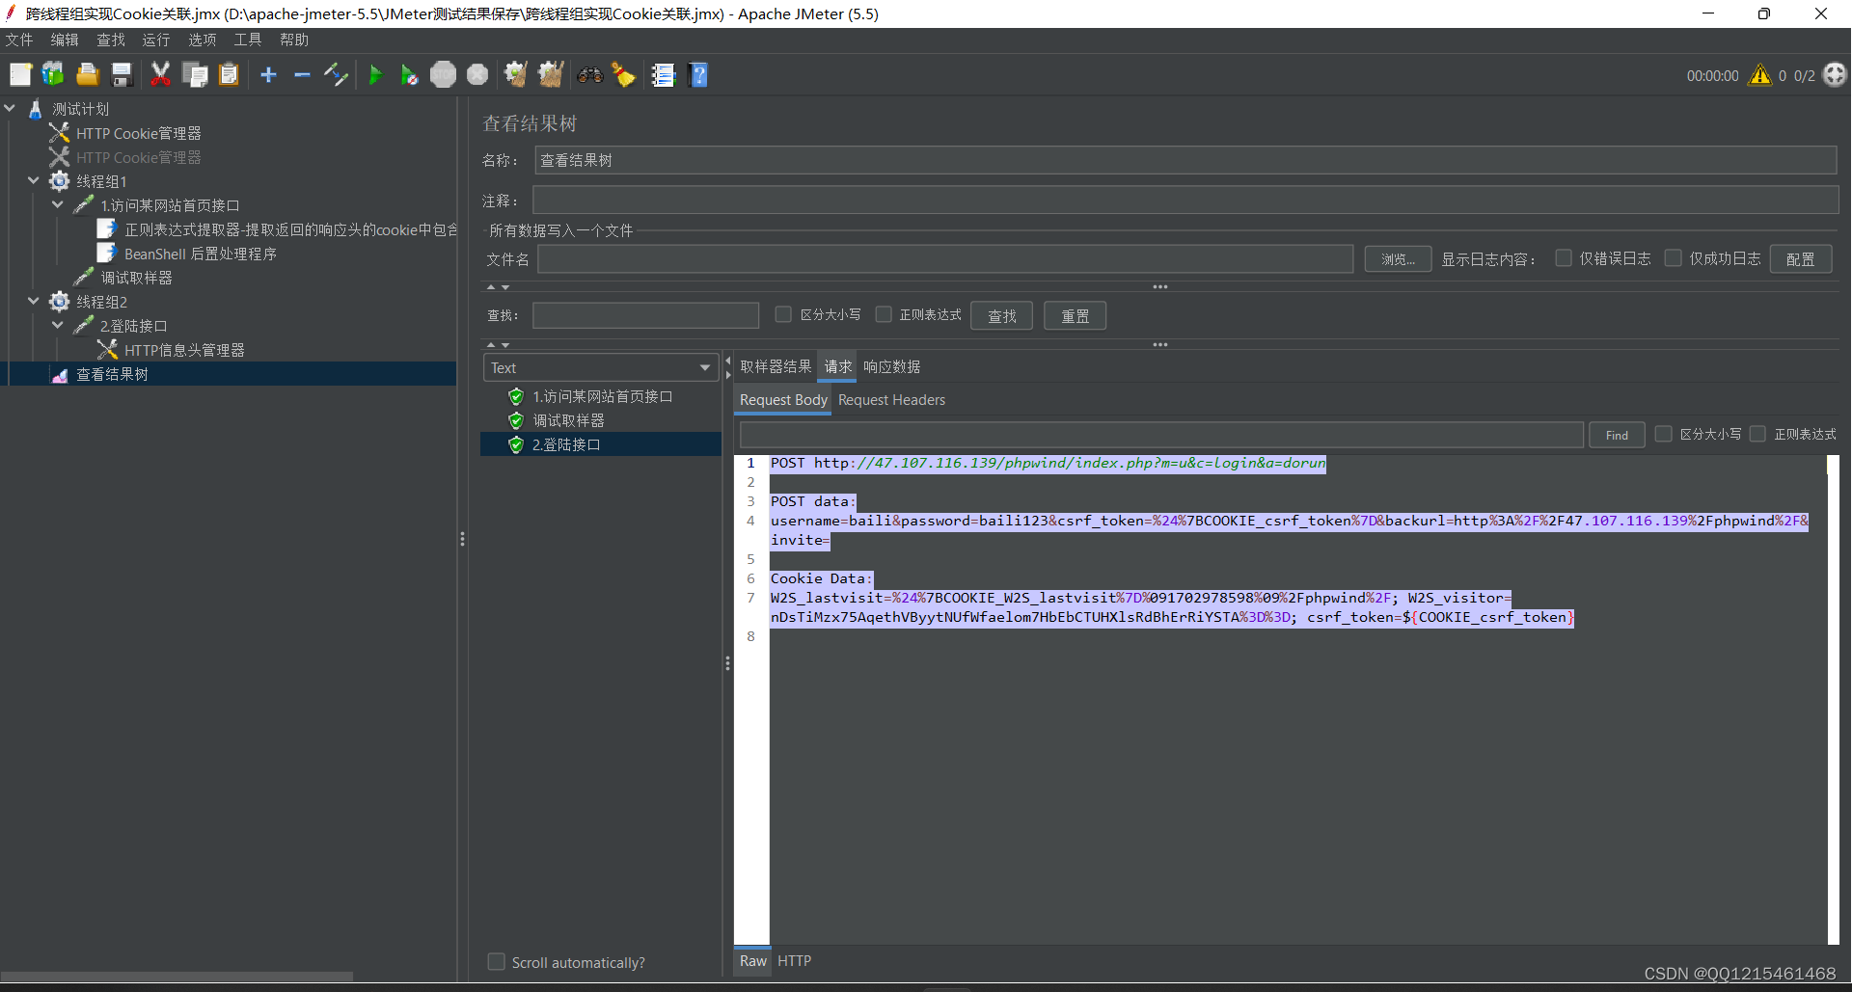Open the 运行 menu
The height and width of the screenshot is (992, 1852).
point(156,40)
